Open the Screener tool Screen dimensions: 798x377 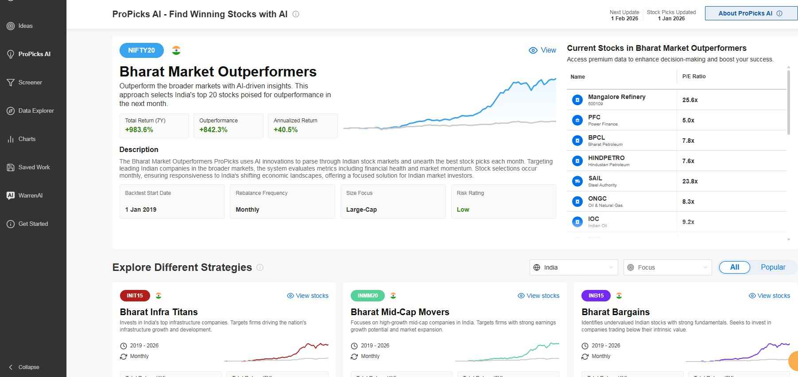click(x=30, y=82)
